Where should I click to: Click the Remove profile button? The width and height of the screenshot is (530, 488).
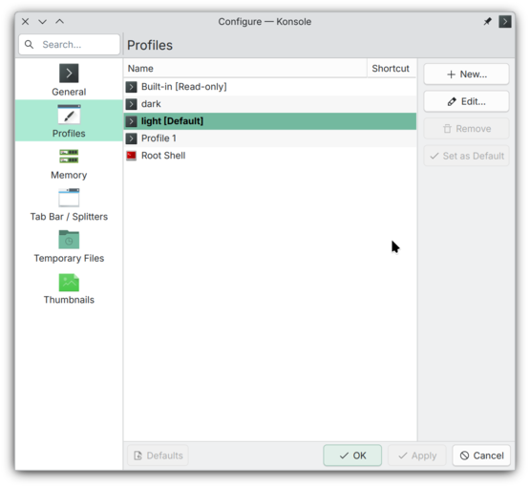[466, 129]
